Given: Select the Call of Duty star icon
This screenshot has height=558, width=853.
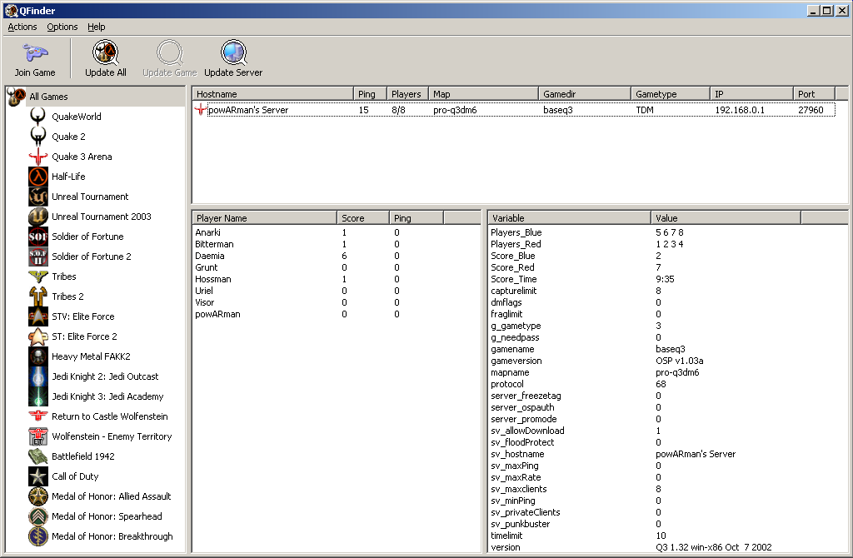Looking at the screenshot, I should (38, 476).
